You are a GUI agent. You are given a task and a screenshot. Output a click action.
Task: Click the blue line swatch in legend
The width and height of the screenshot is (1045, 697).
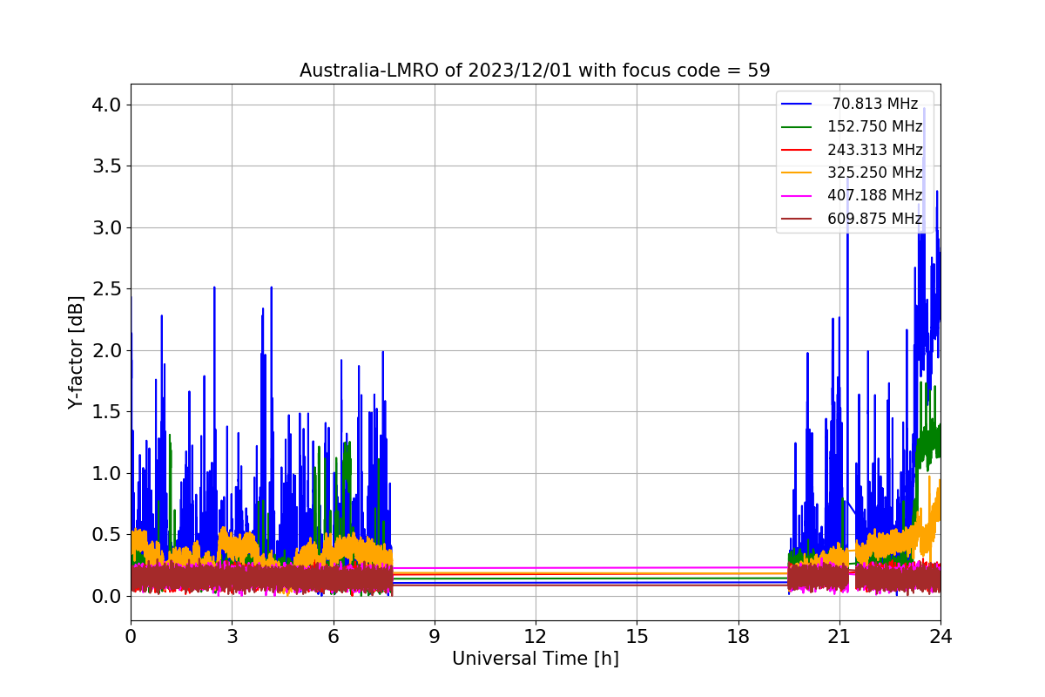pos(797,105)
